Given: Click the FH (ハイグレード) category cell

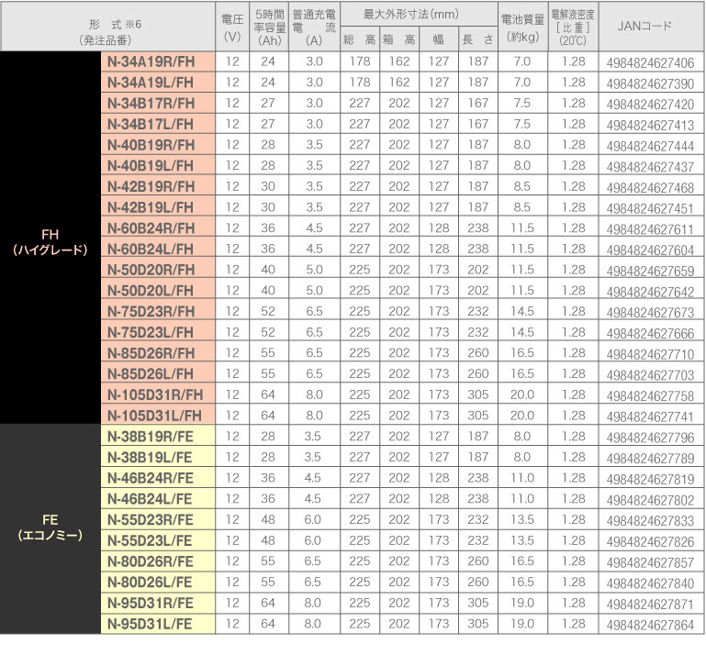Looking at the screenshot, I should [50, 239].
